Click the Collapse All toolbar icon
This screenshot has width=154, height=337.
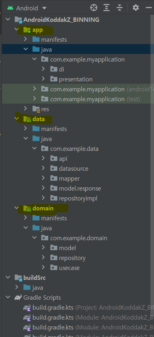[120, 8]
